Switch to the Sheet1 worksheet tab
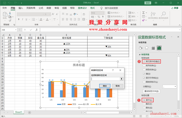The image size is (182, 118). 18,112
